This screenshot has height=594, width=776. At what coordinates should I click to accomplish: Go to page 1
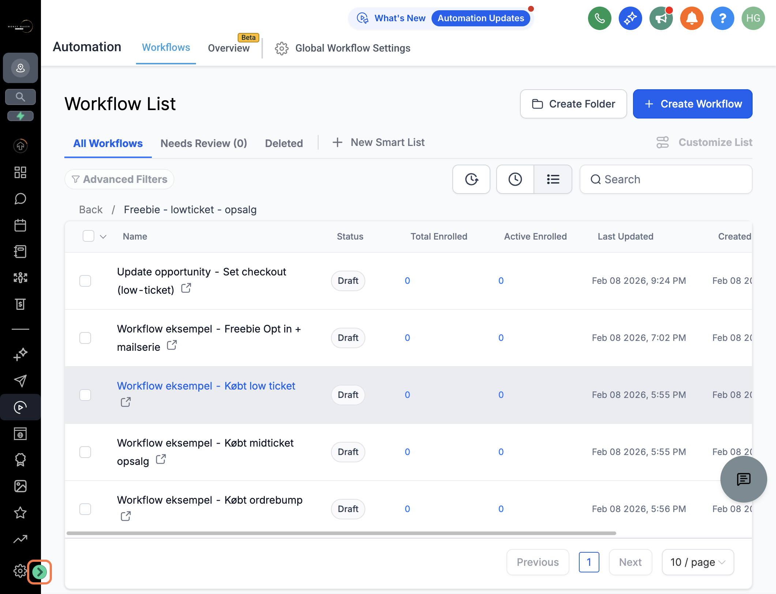point(589,562)
